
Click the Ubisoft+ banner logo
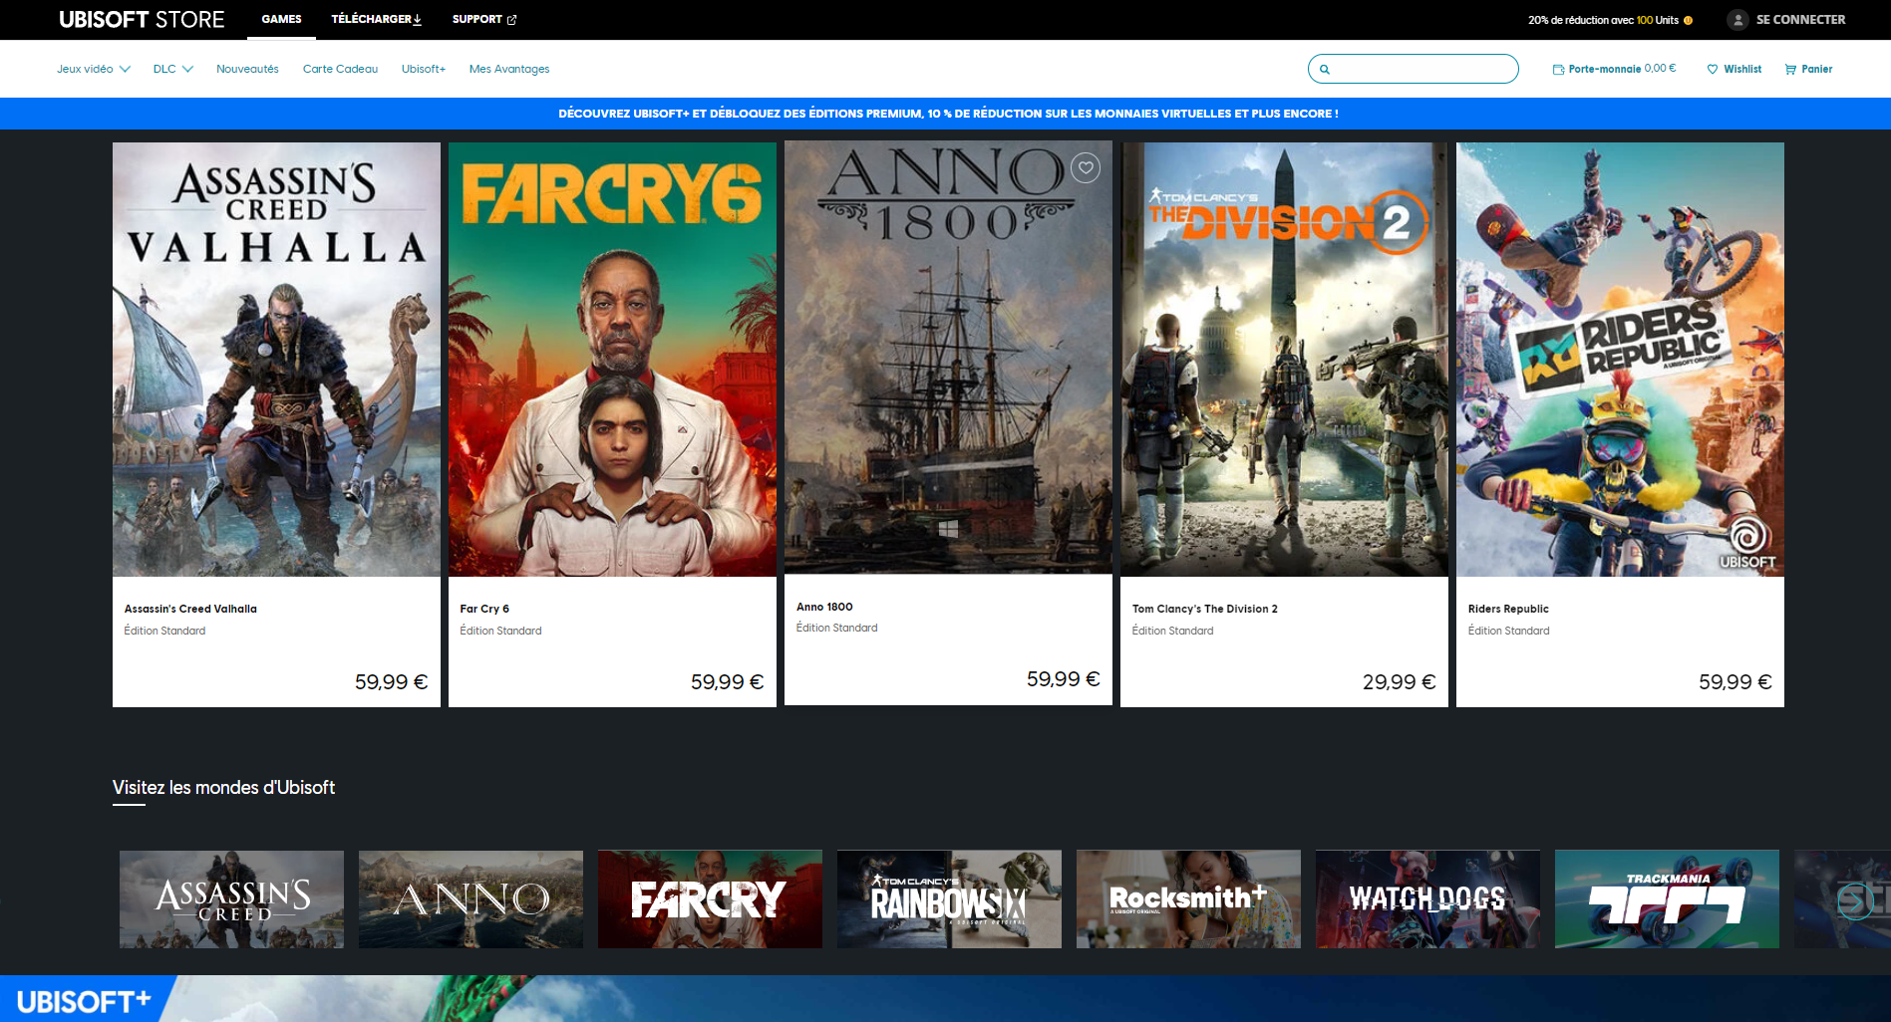(84, 1001)
